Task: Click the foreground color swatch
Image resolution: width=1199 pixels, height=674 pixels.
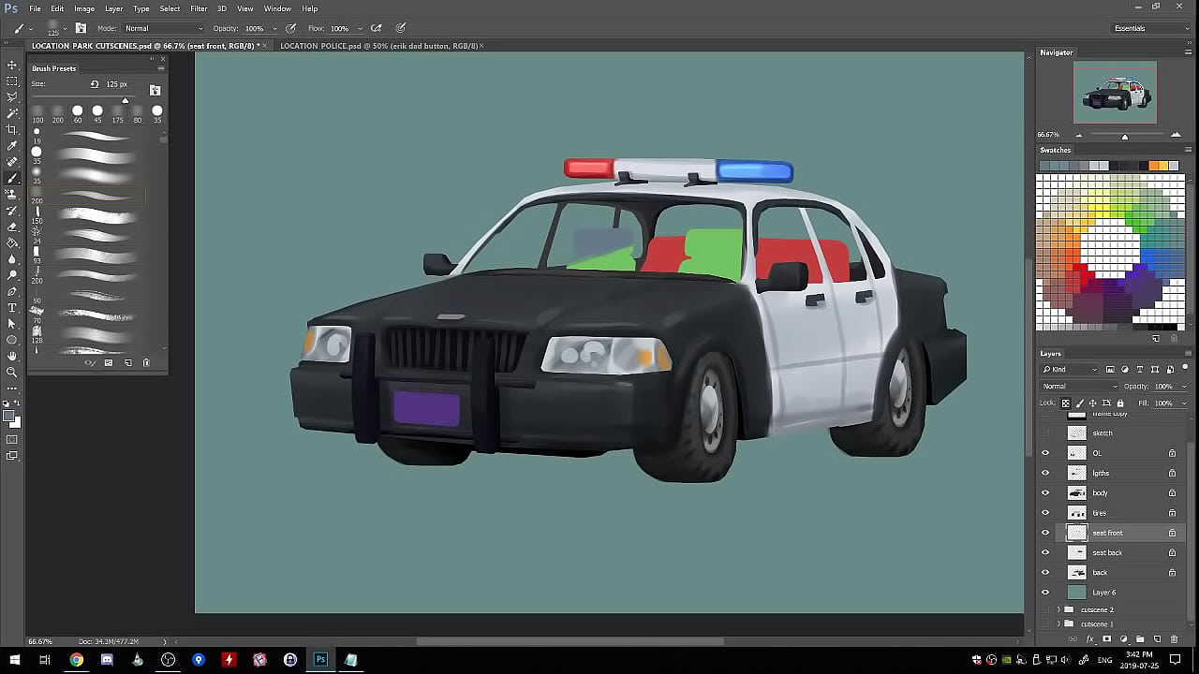Action: 8,417
